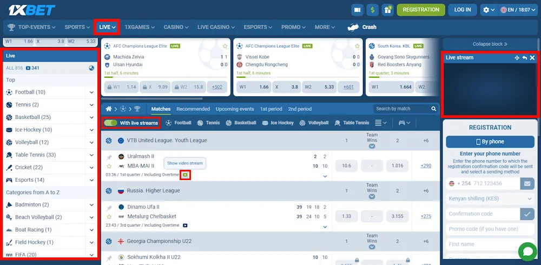Image resolution: width=541 pixels, height=265 pixels.
Task: Click the home breadcrumb icon
Action: [x=109, y=109]
